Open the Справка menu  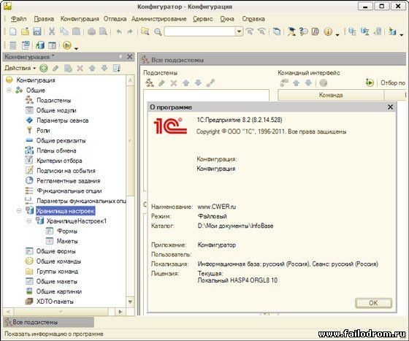[x=253, y=19]
